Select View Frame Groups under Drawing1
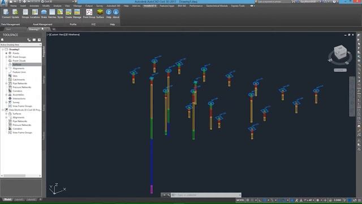 tap(23, 106)
